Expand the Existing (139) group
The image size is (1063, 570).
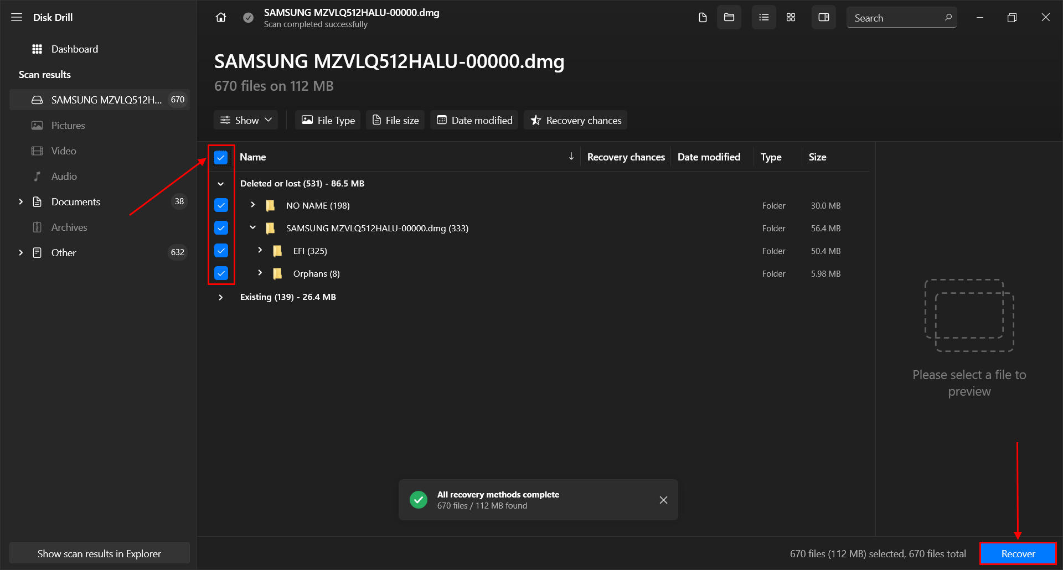pos(221,297)
